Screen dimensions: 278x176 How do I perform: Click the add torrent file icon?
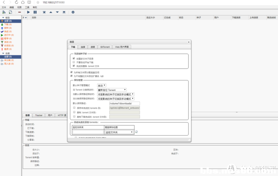point(9,12)
